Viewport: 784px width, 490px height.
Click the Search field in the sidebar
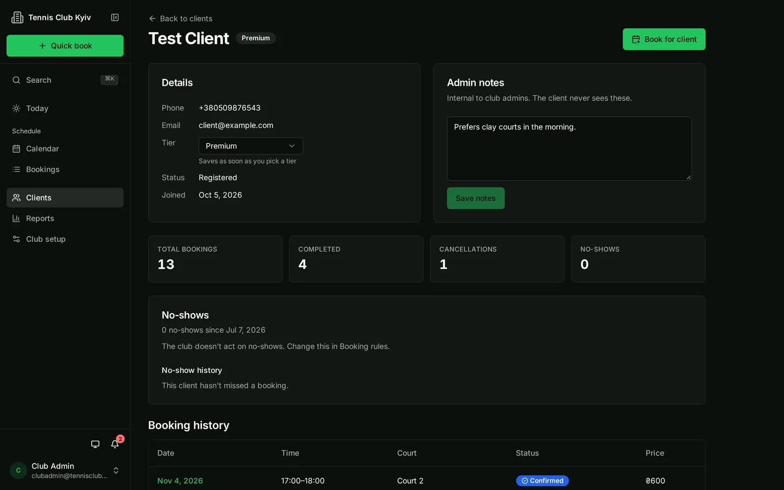[65, 80]
